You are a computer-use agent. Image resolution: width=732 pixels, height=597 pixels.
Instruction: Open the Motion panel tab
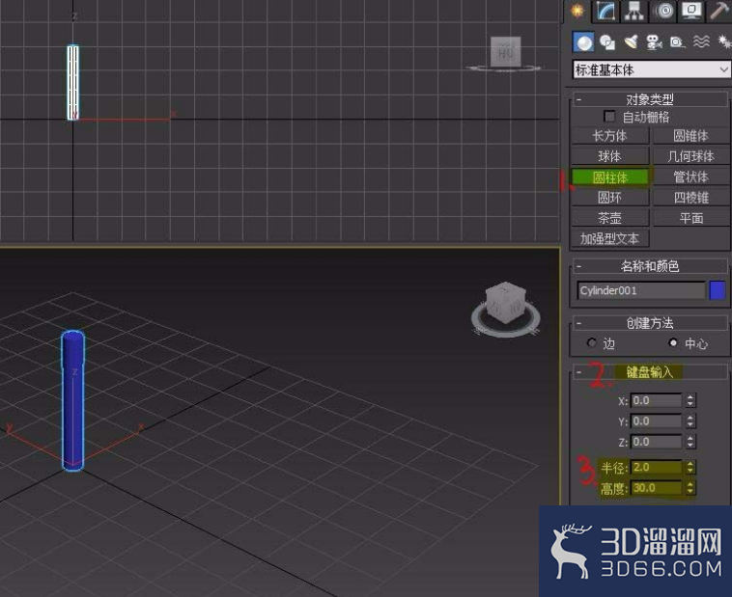(x=663, y=11)
